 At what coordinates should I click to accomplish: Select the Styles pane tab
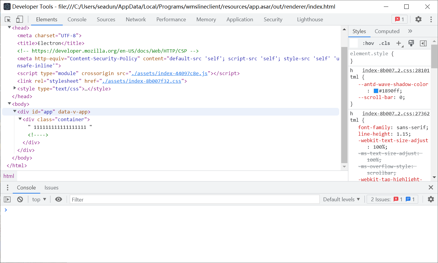(x=359, y=31)
